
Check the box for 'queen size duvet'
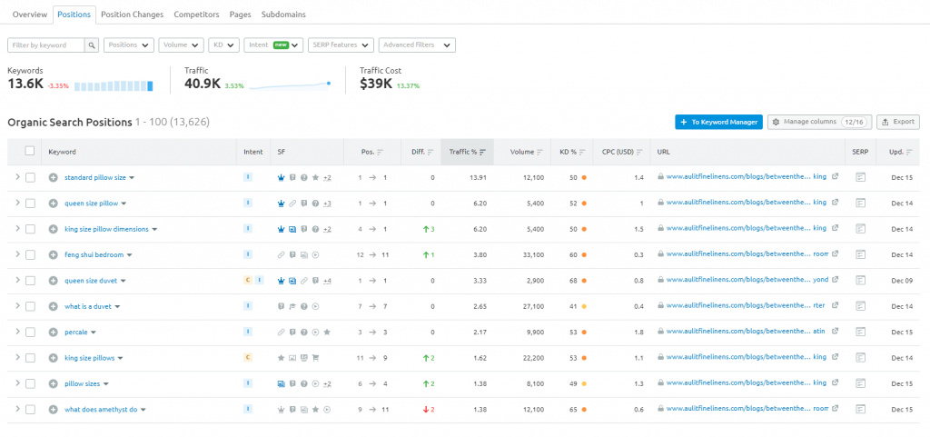[x=30, y=281]
